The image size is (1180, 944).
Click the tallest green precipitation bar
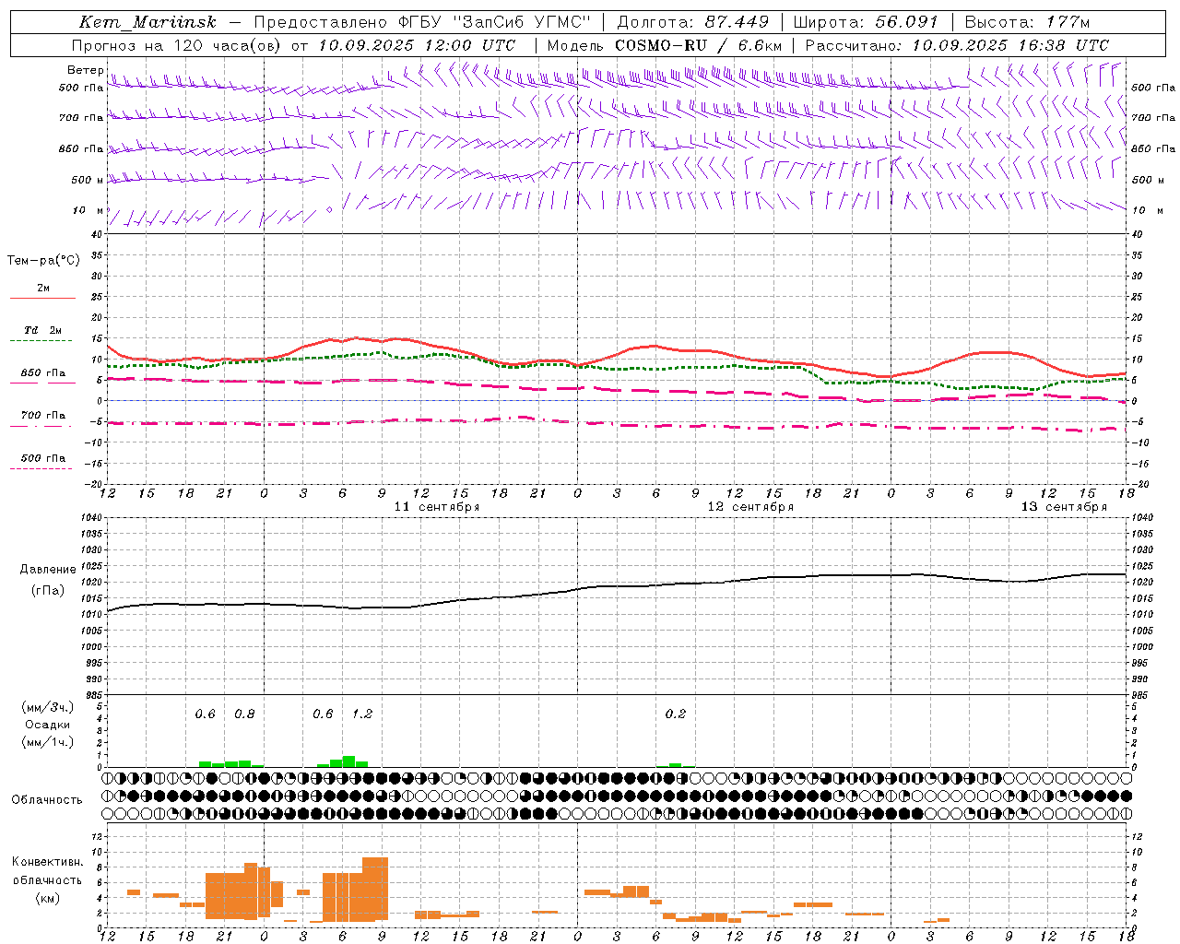click(x=348, y=761)
